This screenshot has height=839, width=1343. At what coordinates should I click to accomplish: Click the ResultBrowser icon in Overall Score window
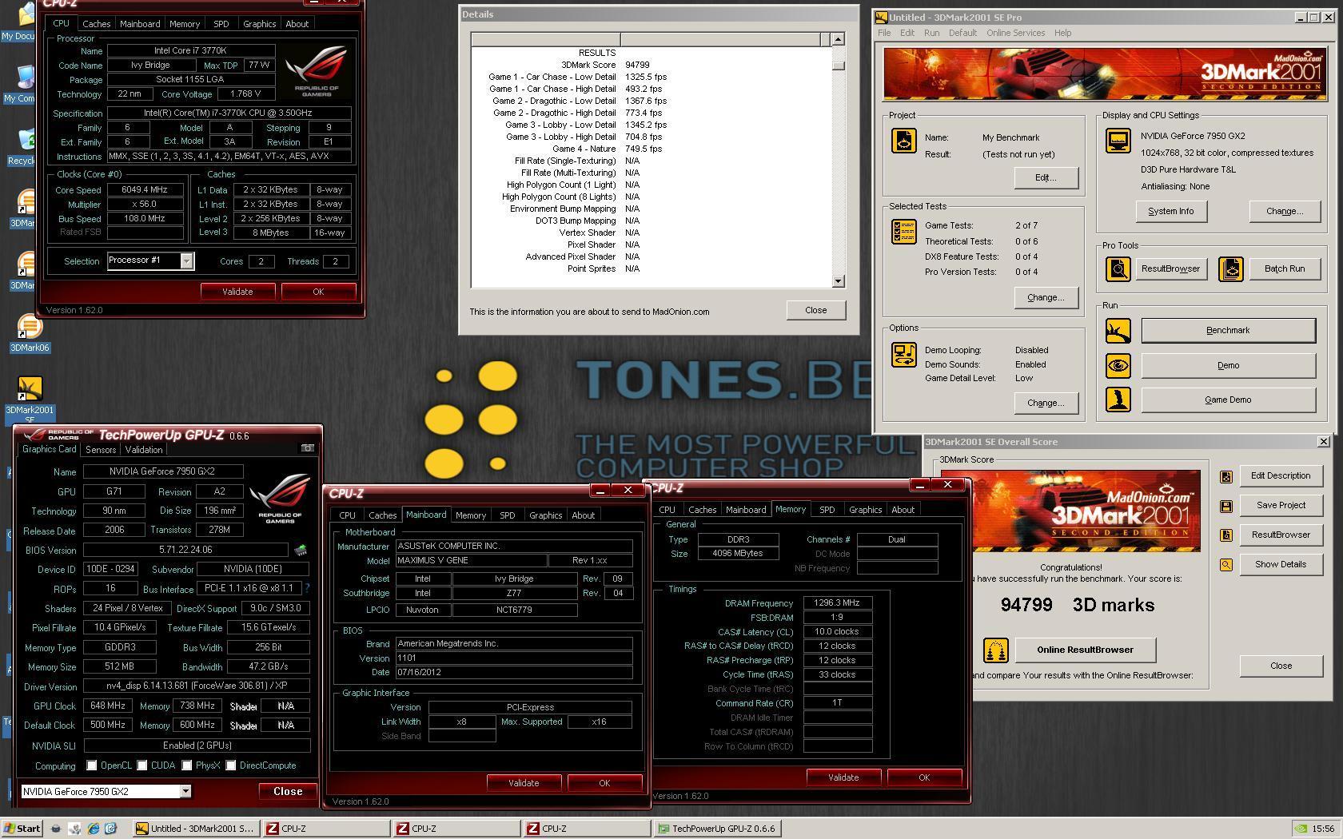[x=1225, y=535]
